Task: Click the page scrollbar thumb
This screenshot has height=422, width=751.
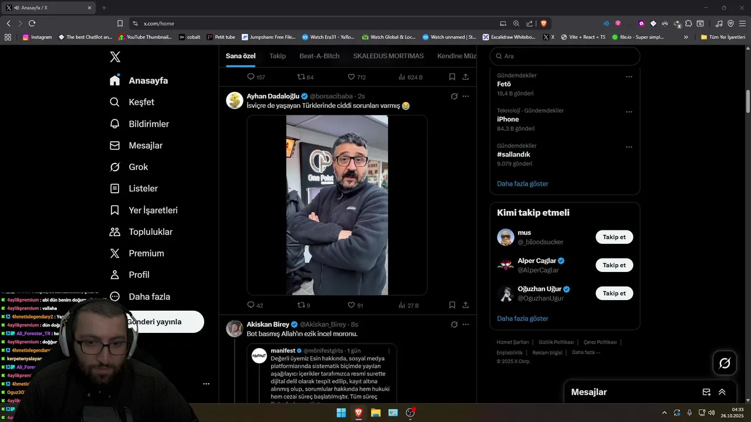Action: pyautogui.click(x=748, y=101)
